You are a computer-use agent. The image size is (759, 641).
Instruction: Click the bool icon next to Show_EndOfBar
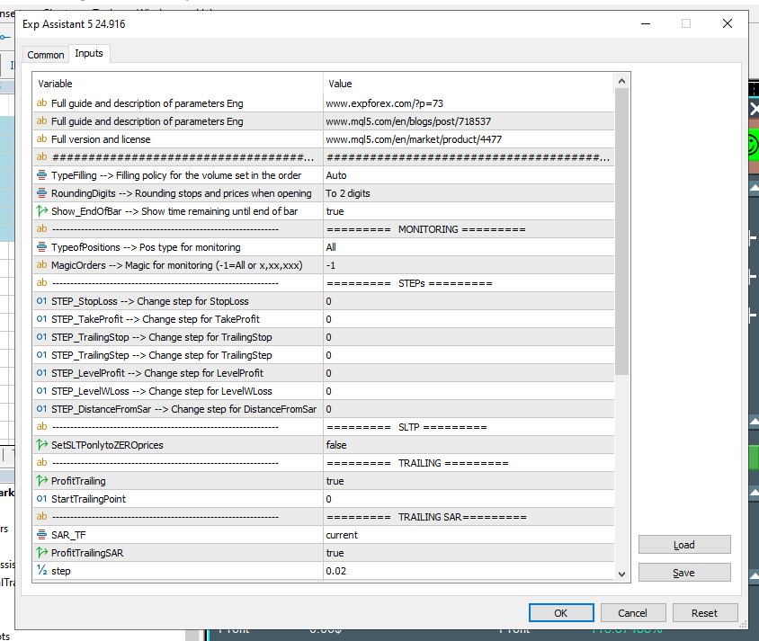click(x=42, y=211)
